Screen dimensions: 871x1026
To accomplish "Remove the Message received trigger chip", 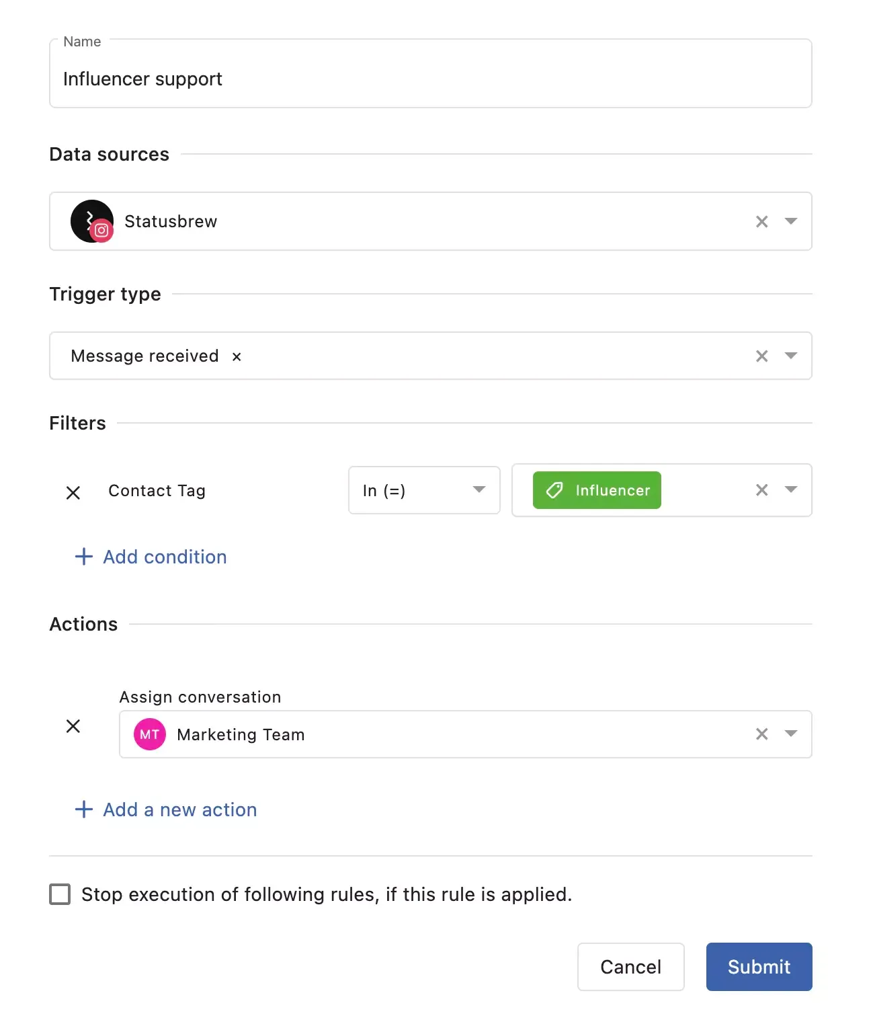I will pyautogui.click(x=237, y=357).
